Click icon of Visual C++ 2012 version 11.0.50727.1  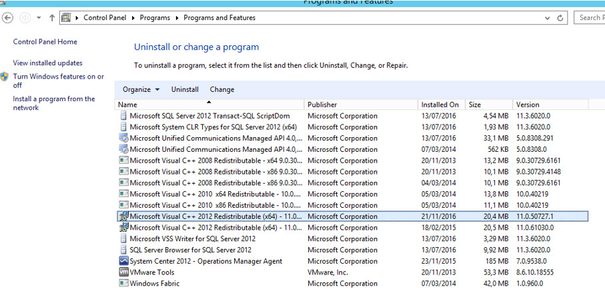coord(123,216)
